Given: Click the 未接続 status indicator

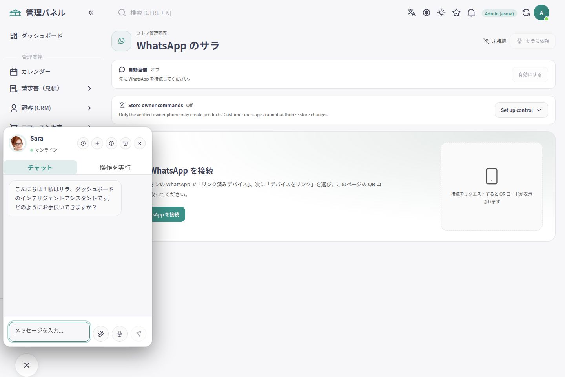Looking at the screenshot, I should click(495, 41).
